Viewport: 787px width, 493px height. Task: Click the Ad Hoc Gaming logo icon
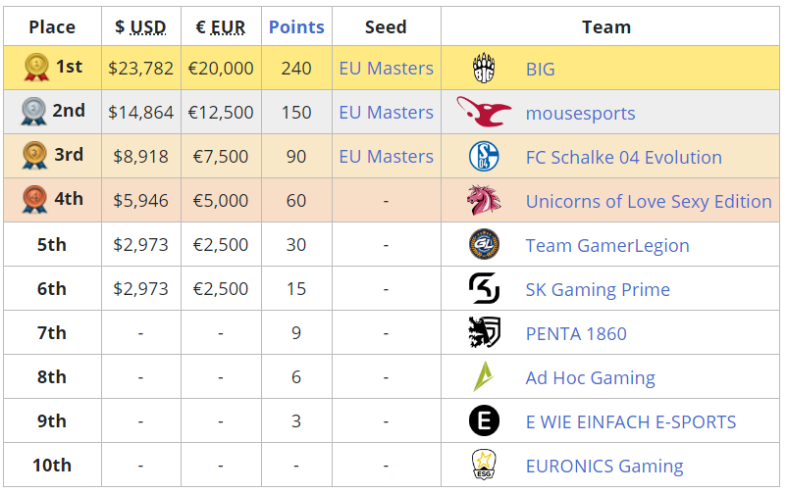click(x=484, y=377)
